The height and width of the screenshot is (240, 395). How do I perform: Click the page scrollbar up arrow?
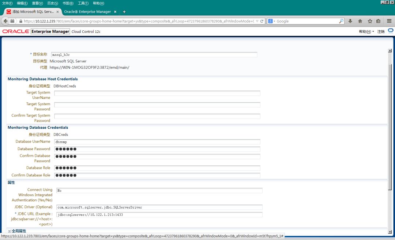point(390,50)
